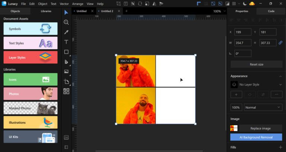Open the UI Kits library
The width and height of the screenshot is (286, 152).
[31, 137]
